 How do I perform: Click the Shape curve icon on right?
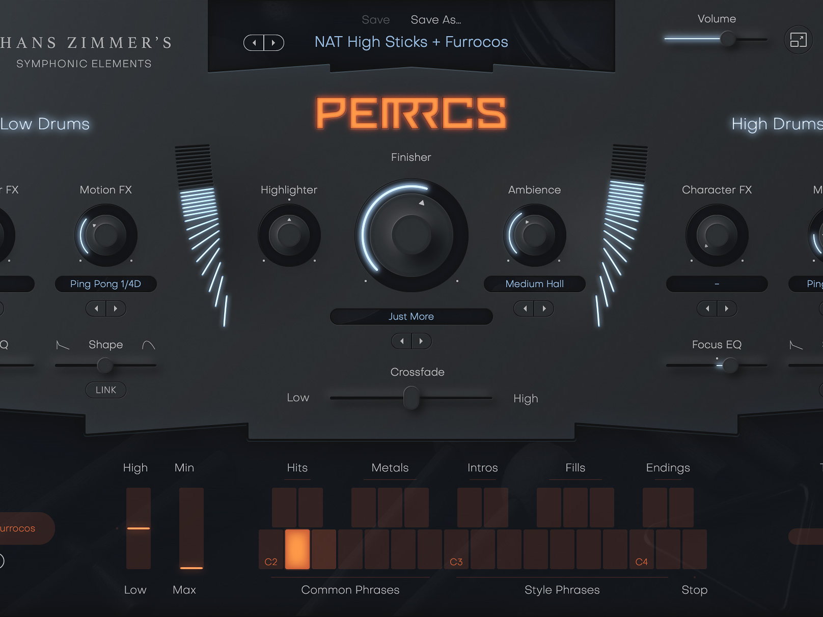click(x=148, y=345)
